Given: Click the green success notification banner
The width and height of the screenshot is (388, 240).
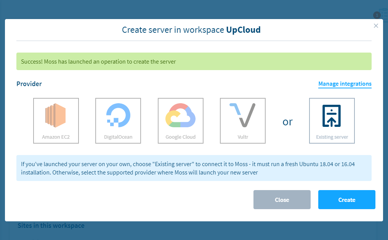Looking at the screenshot, I should [194, 61].
